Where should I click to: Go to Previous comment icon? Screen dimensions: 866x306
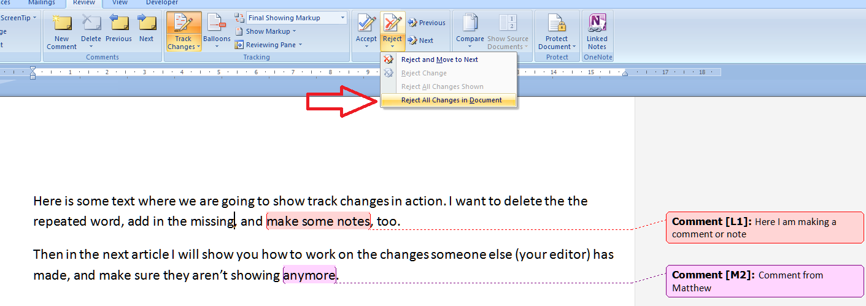[118, 25]
